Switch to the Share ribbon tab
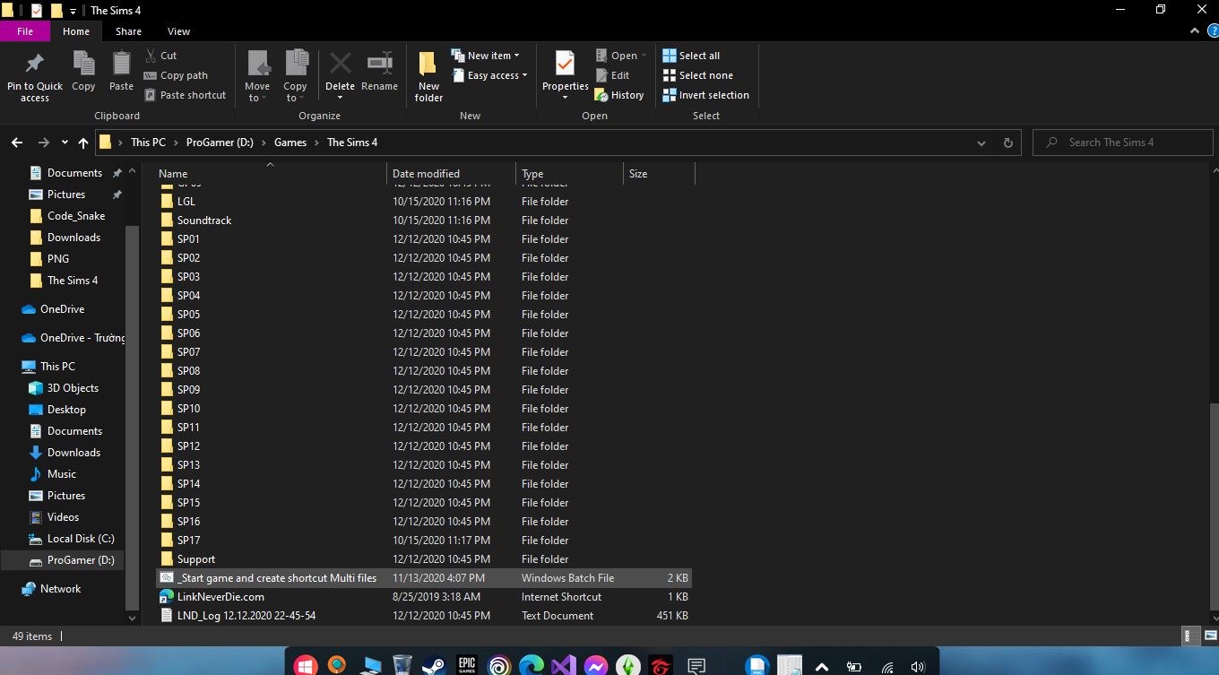1219x675 pixels. point(128,30)
